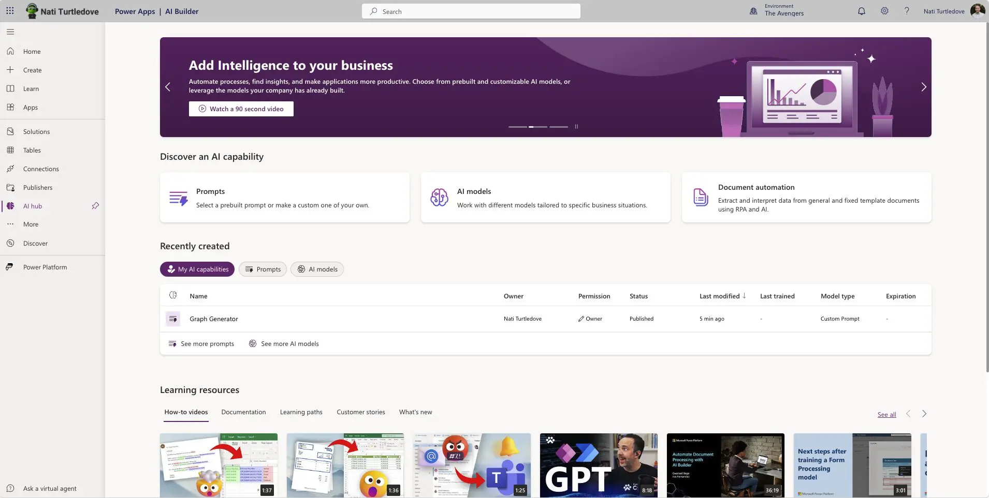Open Graph Generator prompt row
This screenshot has width=989, height=498.
pyautogui.click(x=546, y=319)
